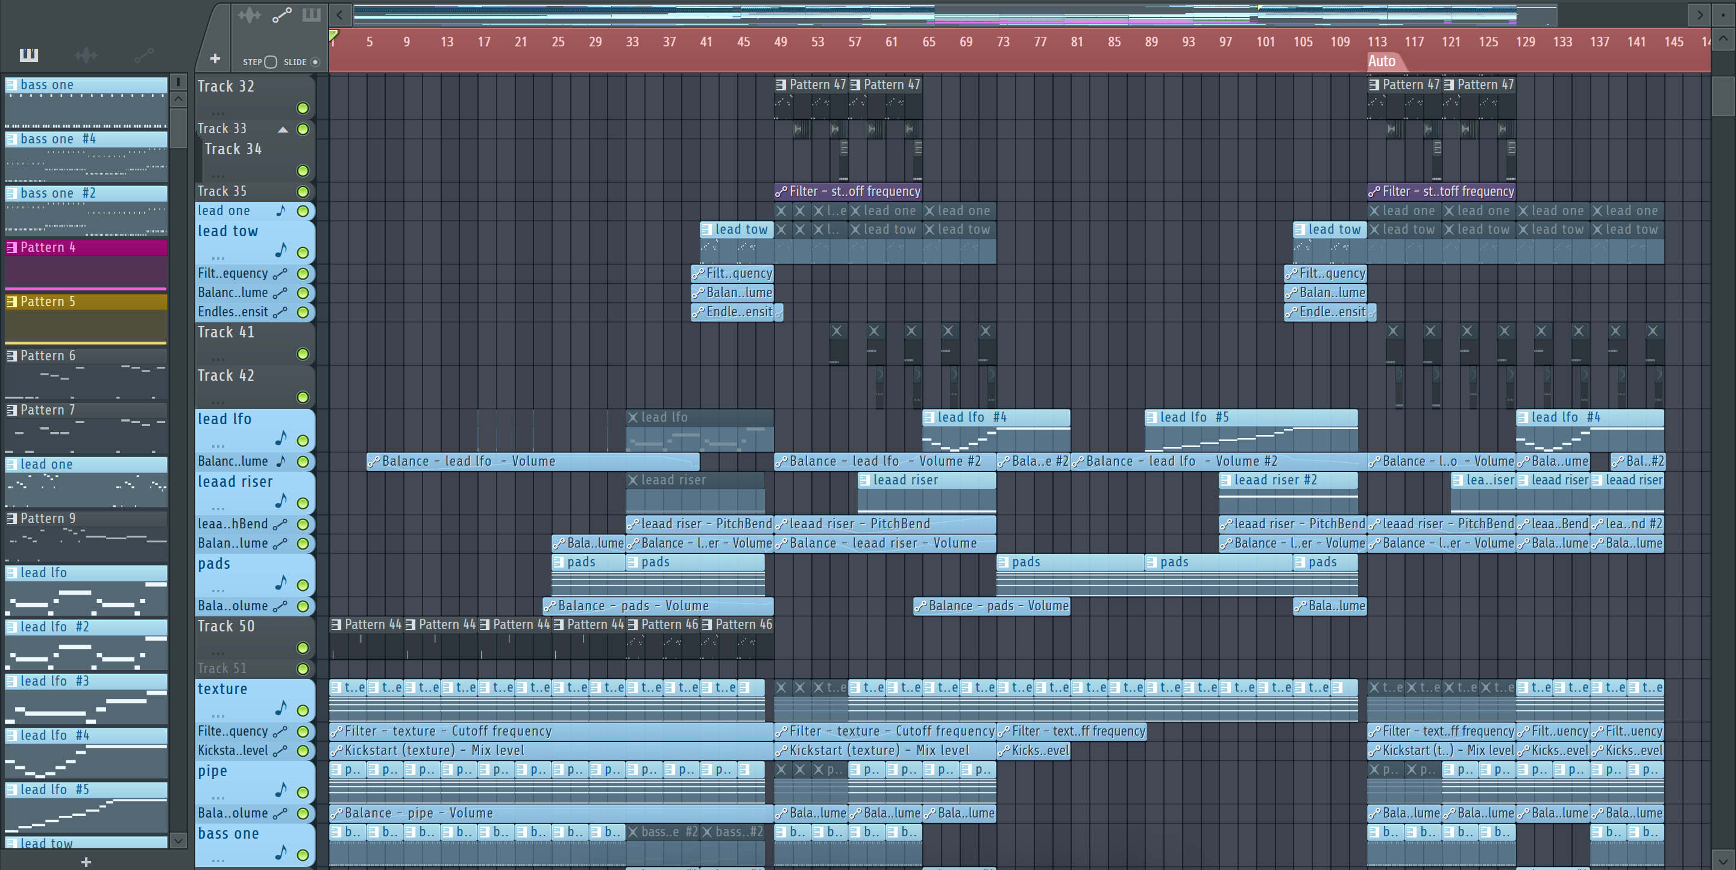Image resolution: width=1736 pixels, height=870 pixels.
Task: Click the note icon on lead one track
Action: pyautogui.click(x=281, y=211)
